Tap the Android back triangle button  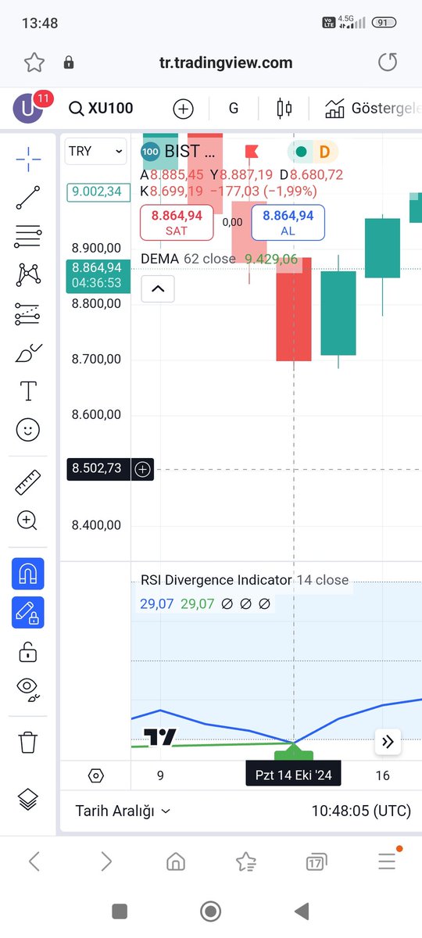click(x=301, y=911)
